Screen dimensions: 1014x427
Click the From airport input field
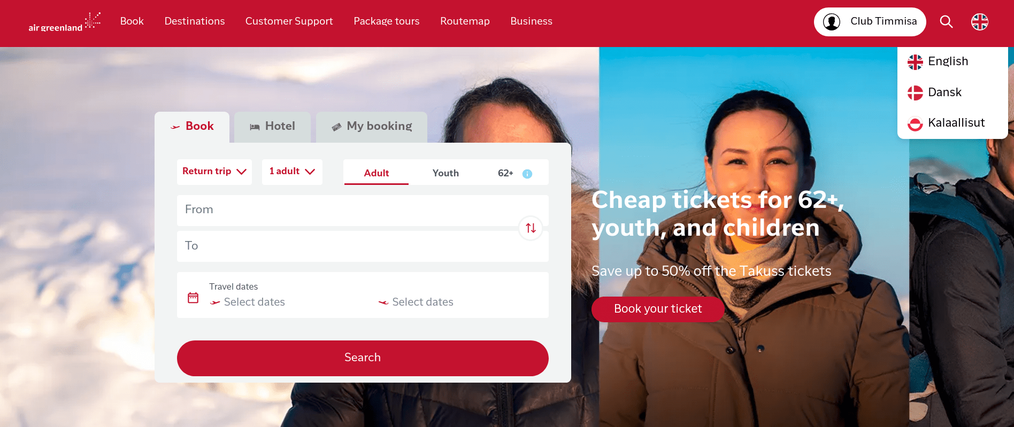coord(363,210)
